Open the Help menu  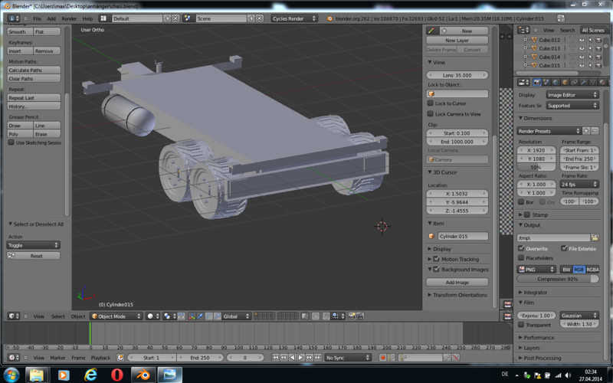coord(87,18)
